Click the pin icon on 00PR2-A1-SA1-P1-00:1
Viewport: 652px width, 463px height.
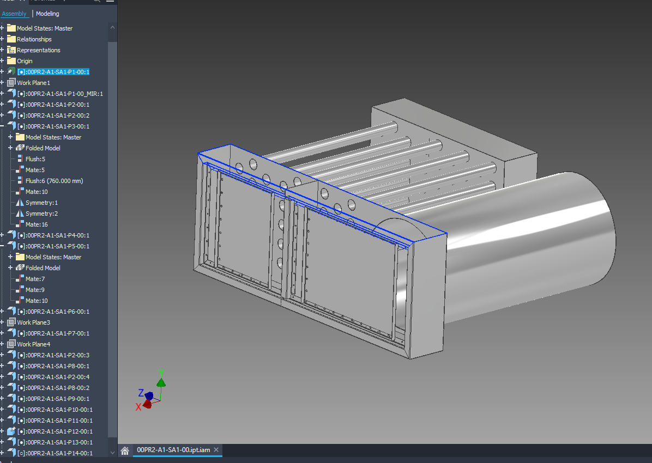coord(10,71)
